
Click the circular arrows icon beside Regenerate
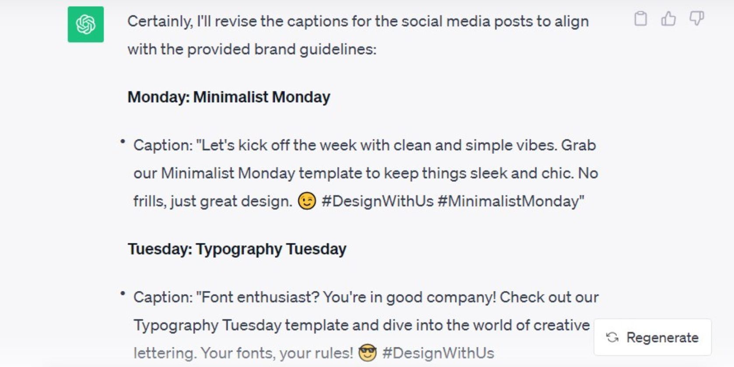[613, 337]
